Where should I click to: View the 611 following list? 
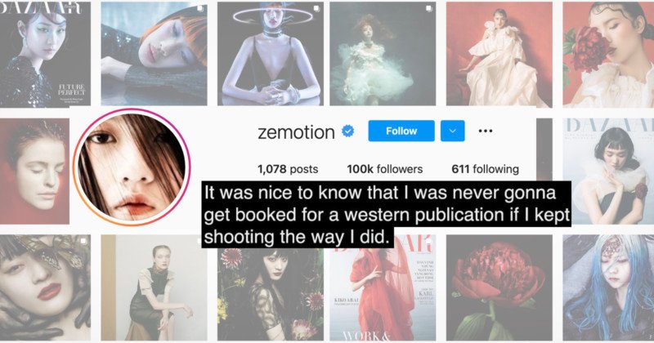point(485,169)
